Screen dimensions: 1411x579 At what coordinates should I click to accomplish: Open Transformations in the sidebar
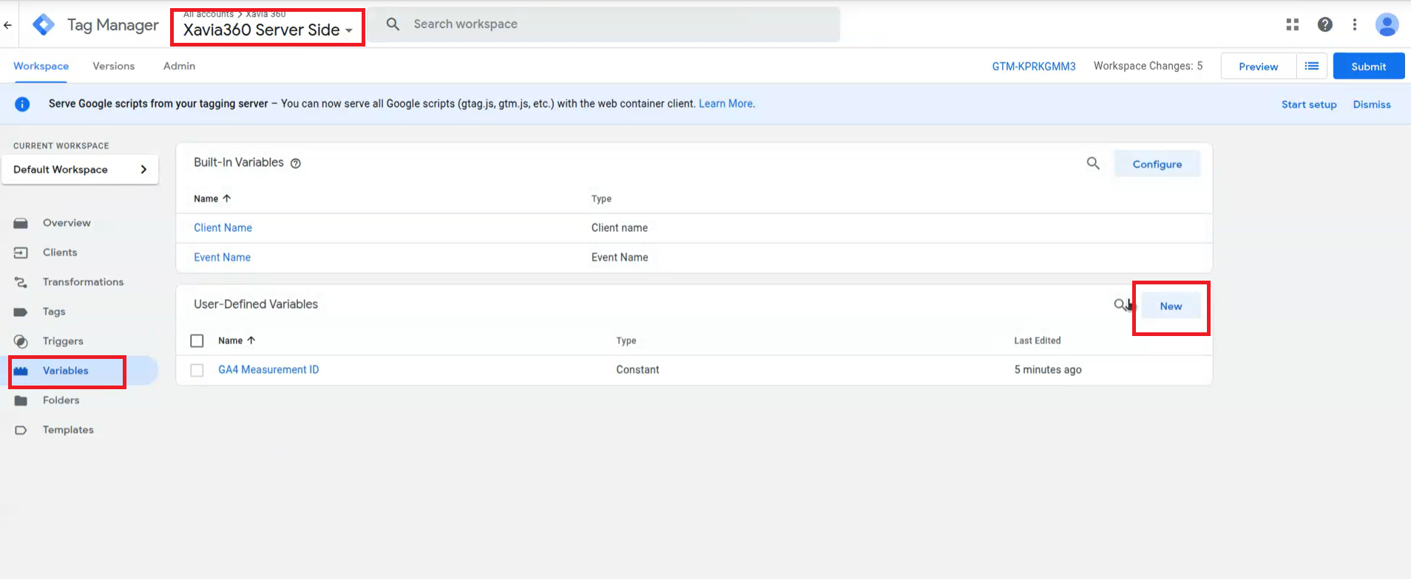(x=83, y=282)
